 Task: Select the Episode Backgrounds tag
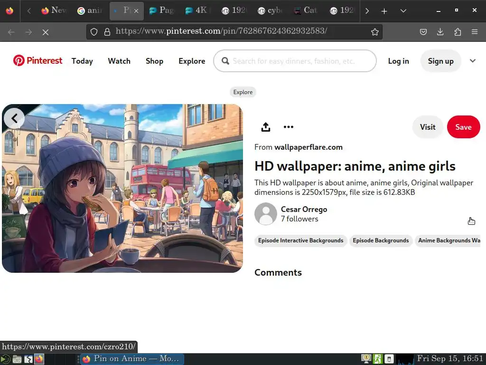(x=381, y=240)
